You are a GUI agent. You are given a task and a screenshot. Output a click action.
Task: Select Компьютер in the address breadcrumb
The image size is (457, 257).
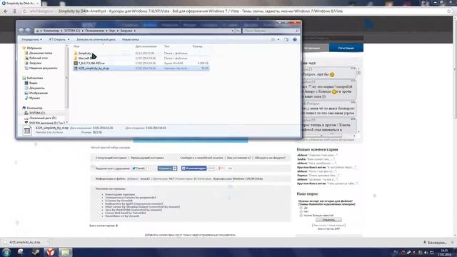pyautogui.click(x=51, y=31)
